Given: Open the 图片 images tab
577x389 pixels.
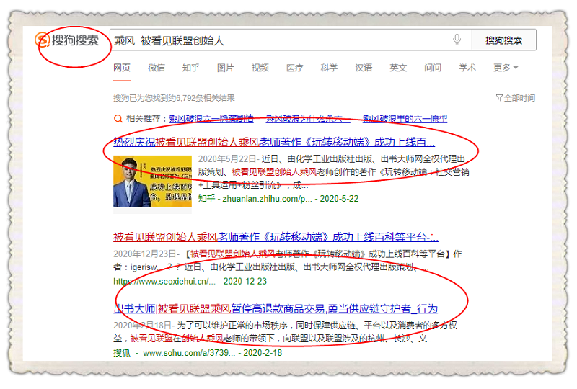Looking at the screenshot, I should pyautogui.click(x=225, y=68).
